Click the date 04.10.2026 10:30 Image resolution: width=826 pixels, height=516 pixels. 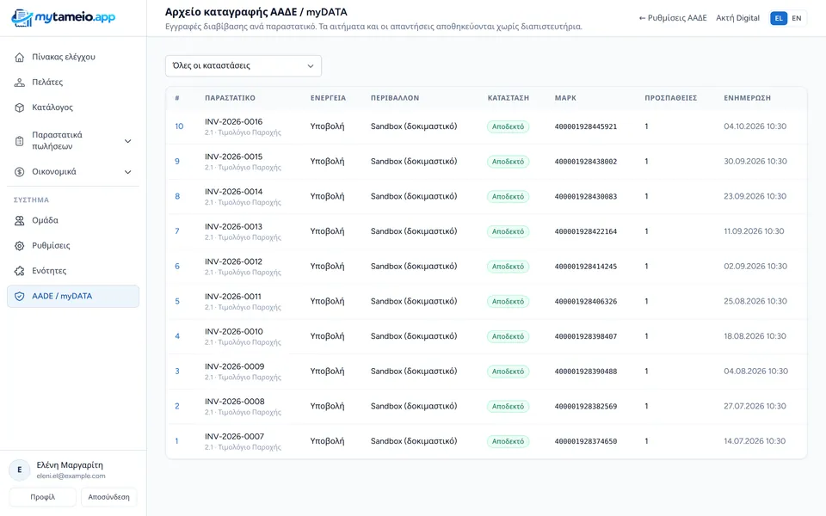(755, 126)
